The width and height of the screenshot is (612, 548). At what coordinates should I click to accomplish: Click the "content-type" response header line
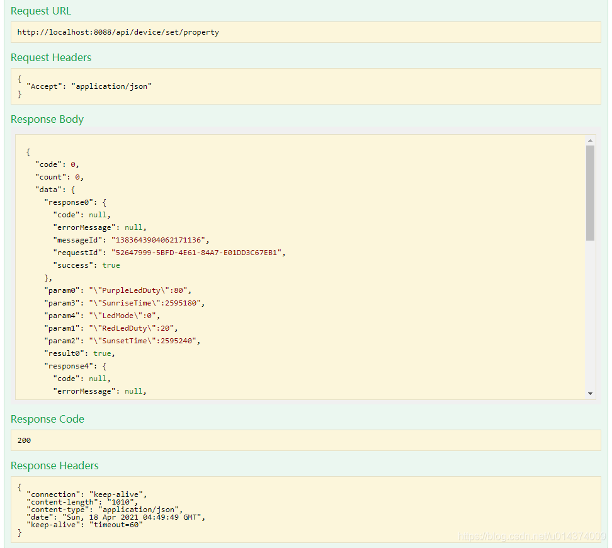pyautogui.click(x=105, y=510)
